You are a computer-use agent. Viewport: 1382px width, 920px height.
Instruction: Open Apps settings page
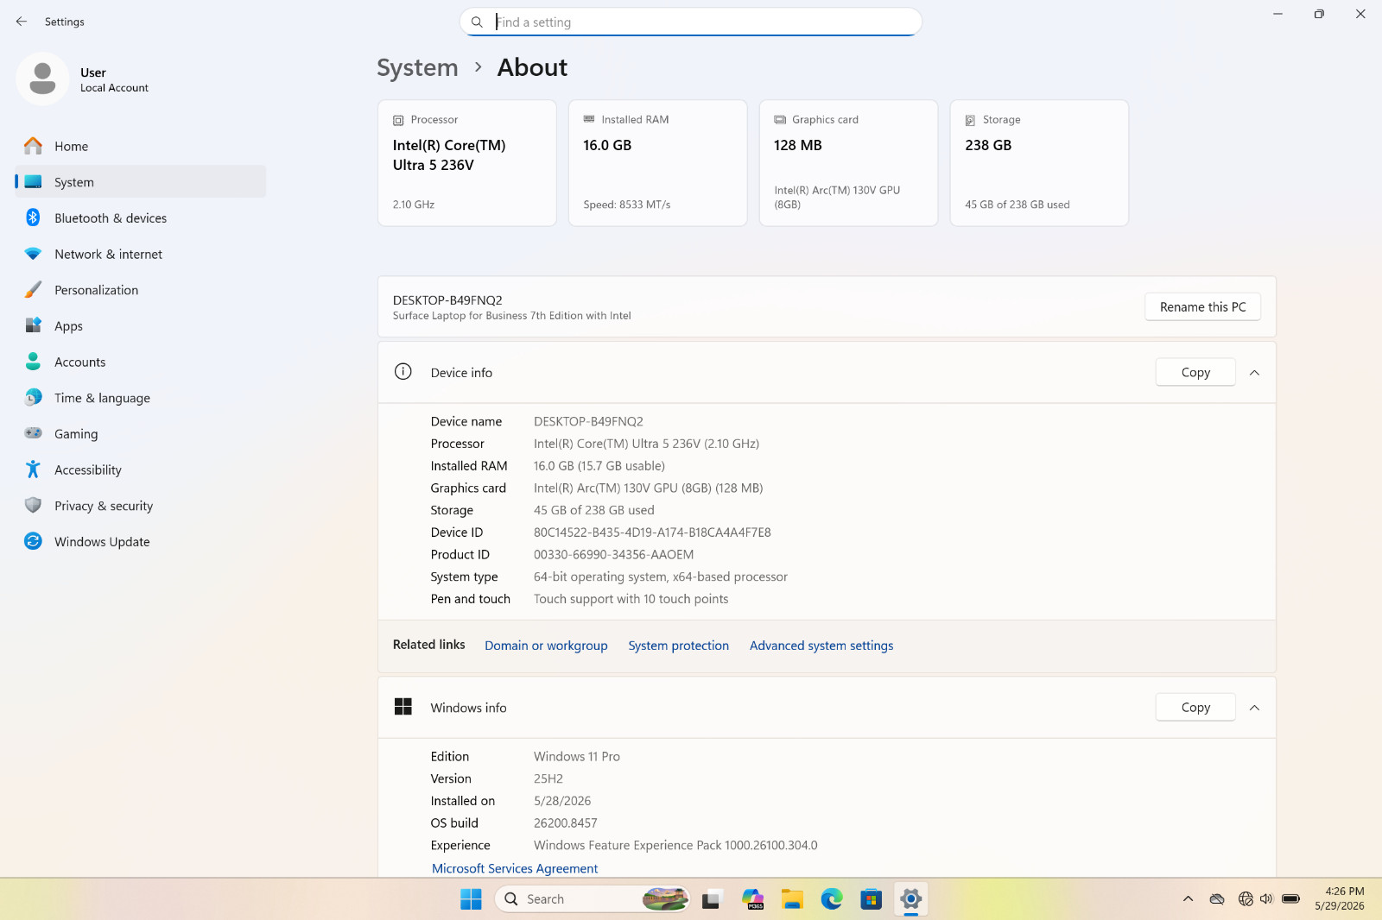[141, 326]
